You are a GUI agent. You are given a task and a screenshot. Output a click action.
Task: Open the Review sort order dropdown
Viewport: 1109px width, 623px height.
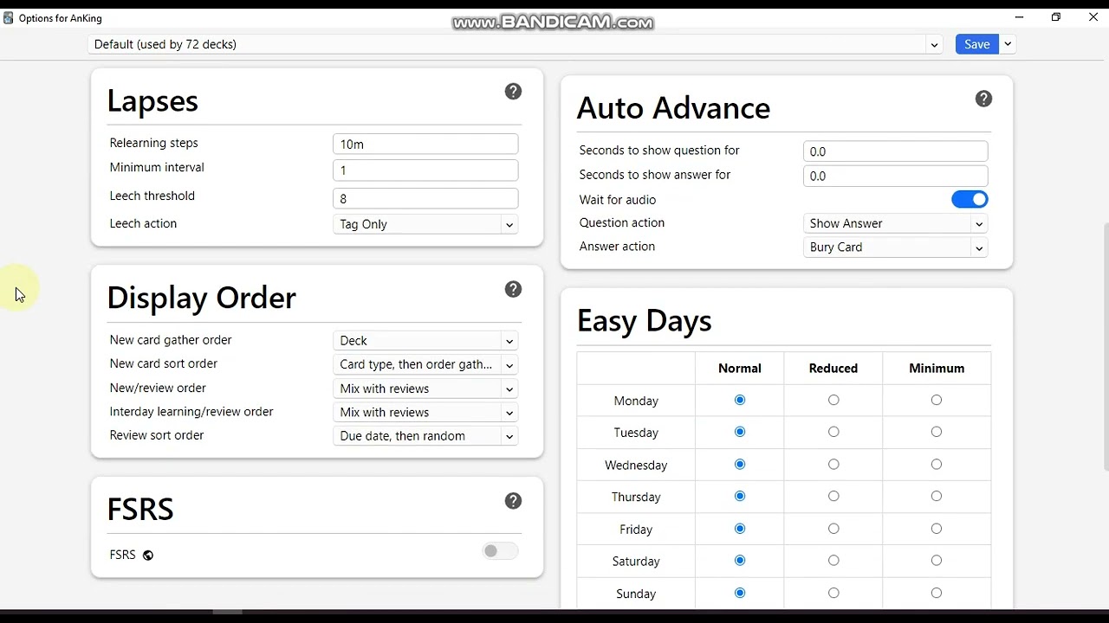pyautogui.click(x=425, y=436)
